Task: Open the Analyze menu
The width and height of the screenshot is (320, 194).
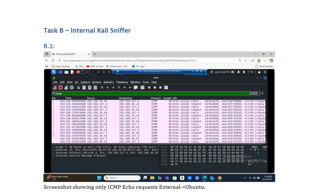Action: (x=97, y=82)
